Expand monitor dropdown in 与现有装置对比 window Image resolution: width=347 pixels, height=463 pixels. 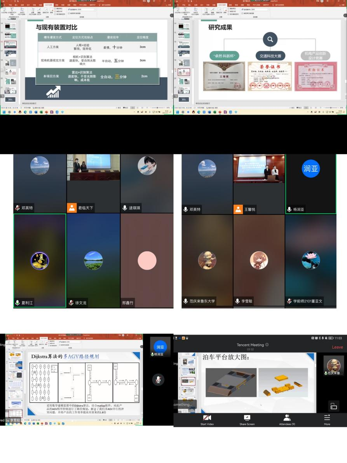pos(94,9)
